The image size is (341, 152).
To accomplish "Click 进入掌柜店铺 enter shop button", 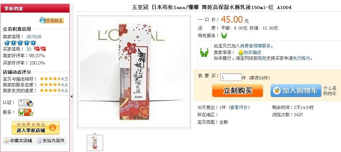I will click(x=35, y=128).
